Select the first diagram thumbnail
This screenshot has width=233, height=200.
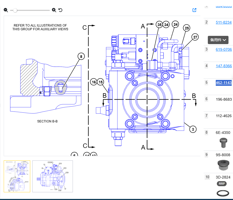coord(17,176)
